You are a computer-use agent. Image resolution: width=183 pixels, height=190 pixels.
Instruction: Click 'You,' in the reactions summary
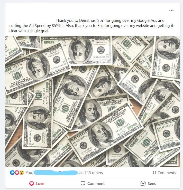[x=29, y=173]
